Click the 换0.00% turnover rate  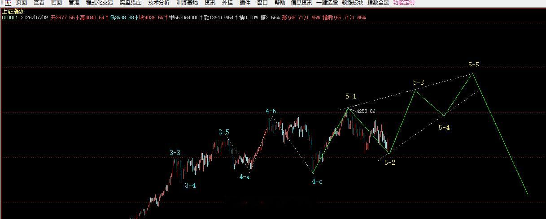tap(249, 17)
